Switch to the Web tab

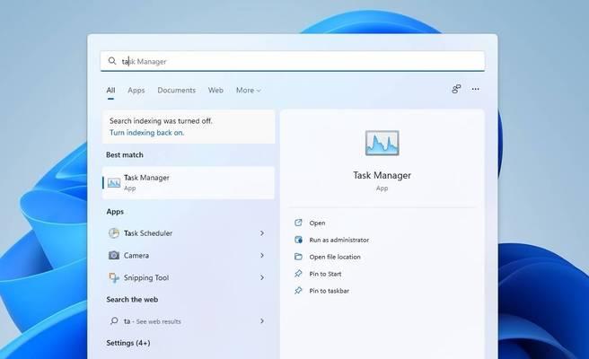tap(215, 90)
